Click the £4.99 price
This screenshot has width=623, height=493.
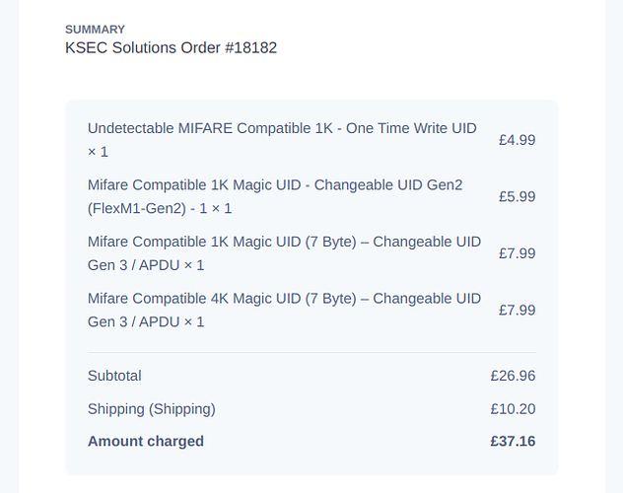tap(517, 140)
